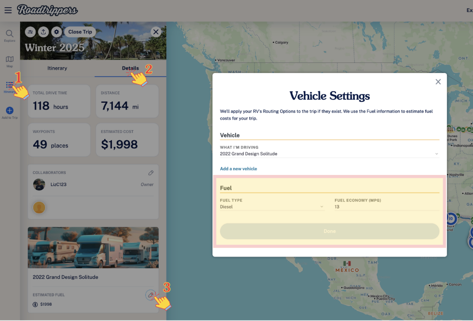Click the Estimated Cost $1,998 card
The image size is (473, 321).
(127, 140)
